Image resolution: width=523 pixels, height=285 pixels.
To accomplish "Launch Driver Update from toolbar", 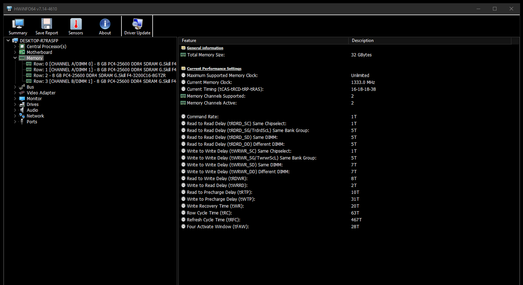I will (x=137, y=24).
